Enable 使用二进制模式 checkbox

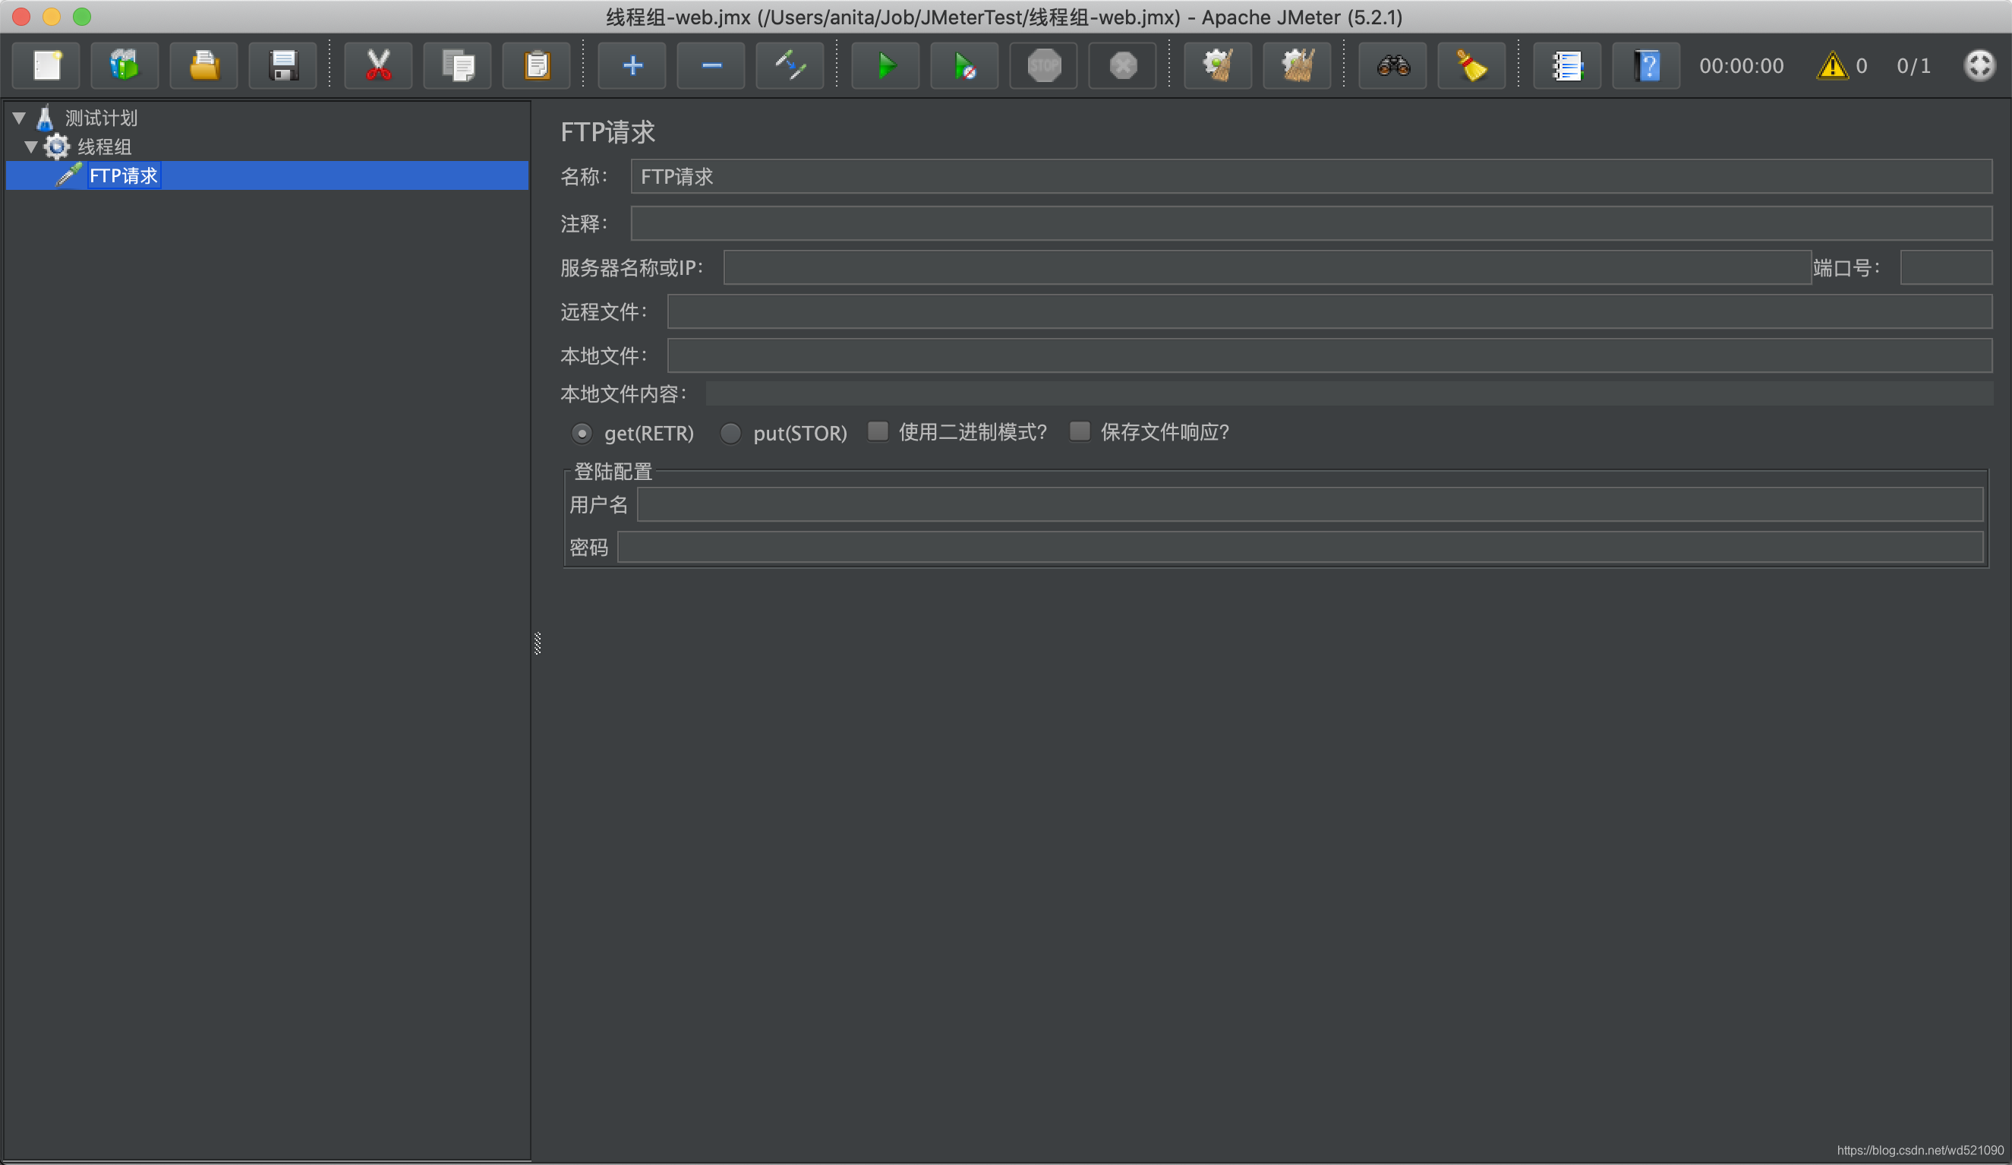(878, 432)
